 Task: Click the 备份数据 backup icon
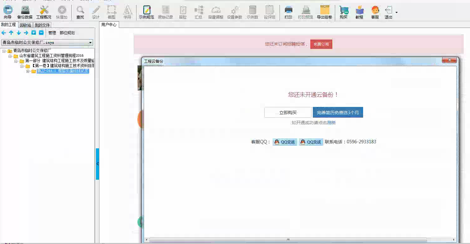pyautogui.click(x=25, y=12)
